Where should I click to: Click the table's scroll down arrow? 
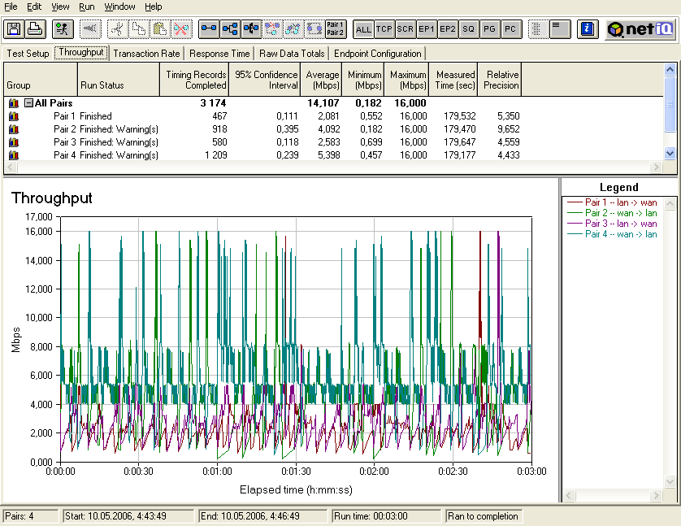(x=670, y=153)
